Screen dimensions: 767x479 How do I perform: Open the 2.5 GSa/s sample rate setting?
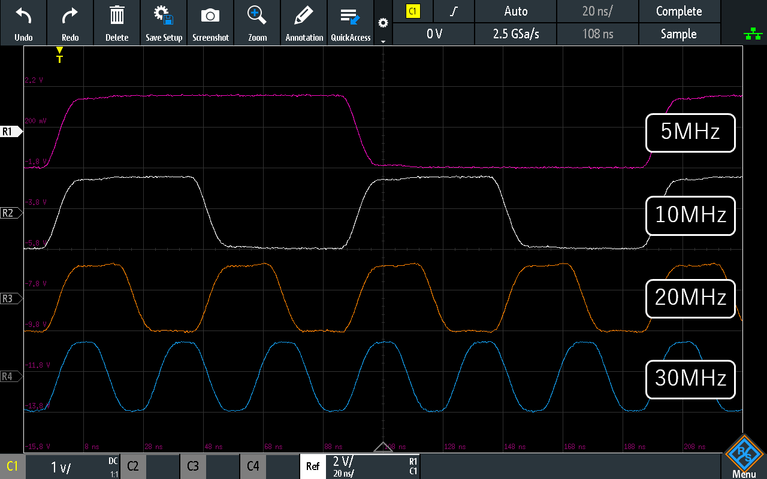515,34
